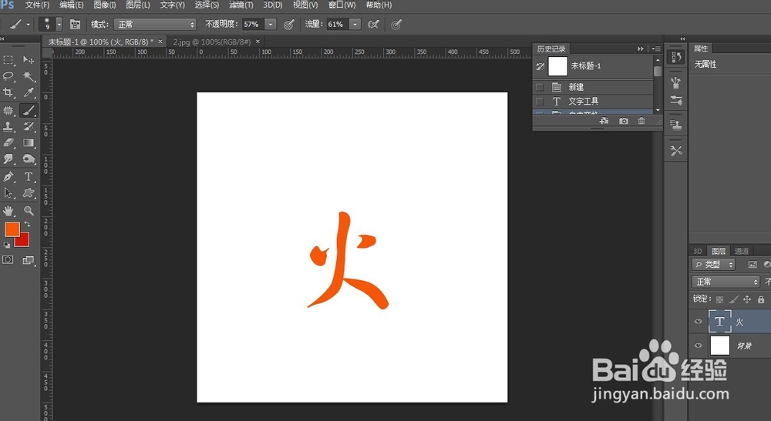Toggle the Brush panel button
Image resolution: width=771 pixels, height=421 pixels.
75,24
